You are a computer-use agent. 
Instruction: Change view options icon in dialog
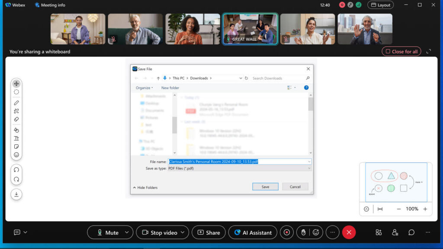pos(289,88)
